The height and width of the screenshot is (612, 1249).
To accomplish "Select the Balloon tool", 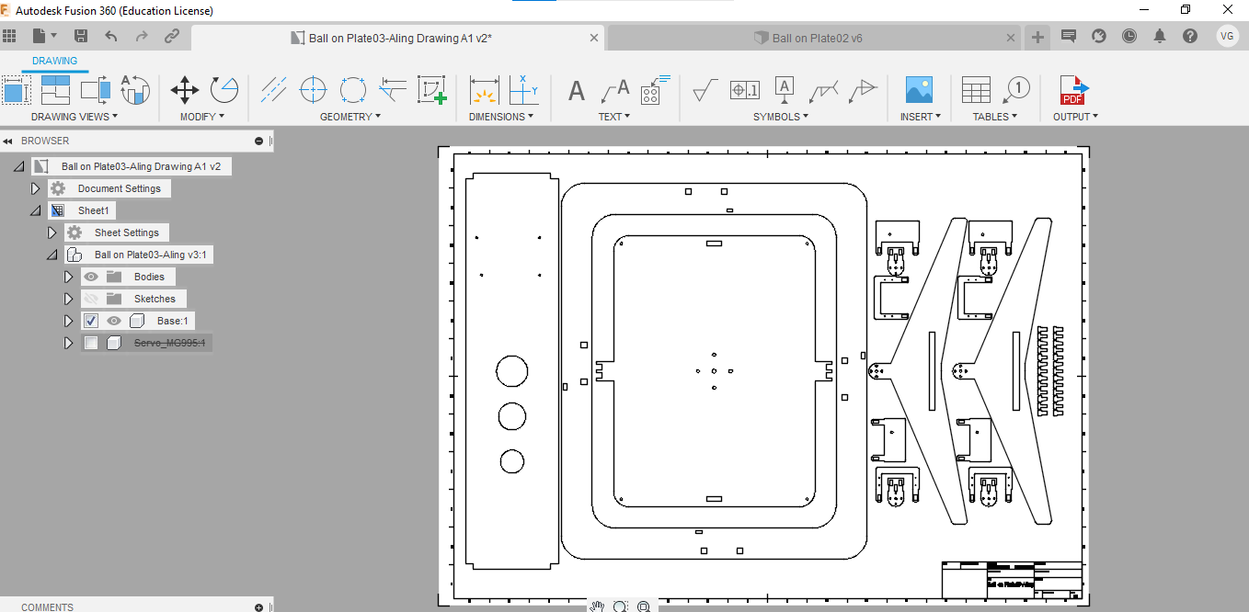I will pos(1015,90).
